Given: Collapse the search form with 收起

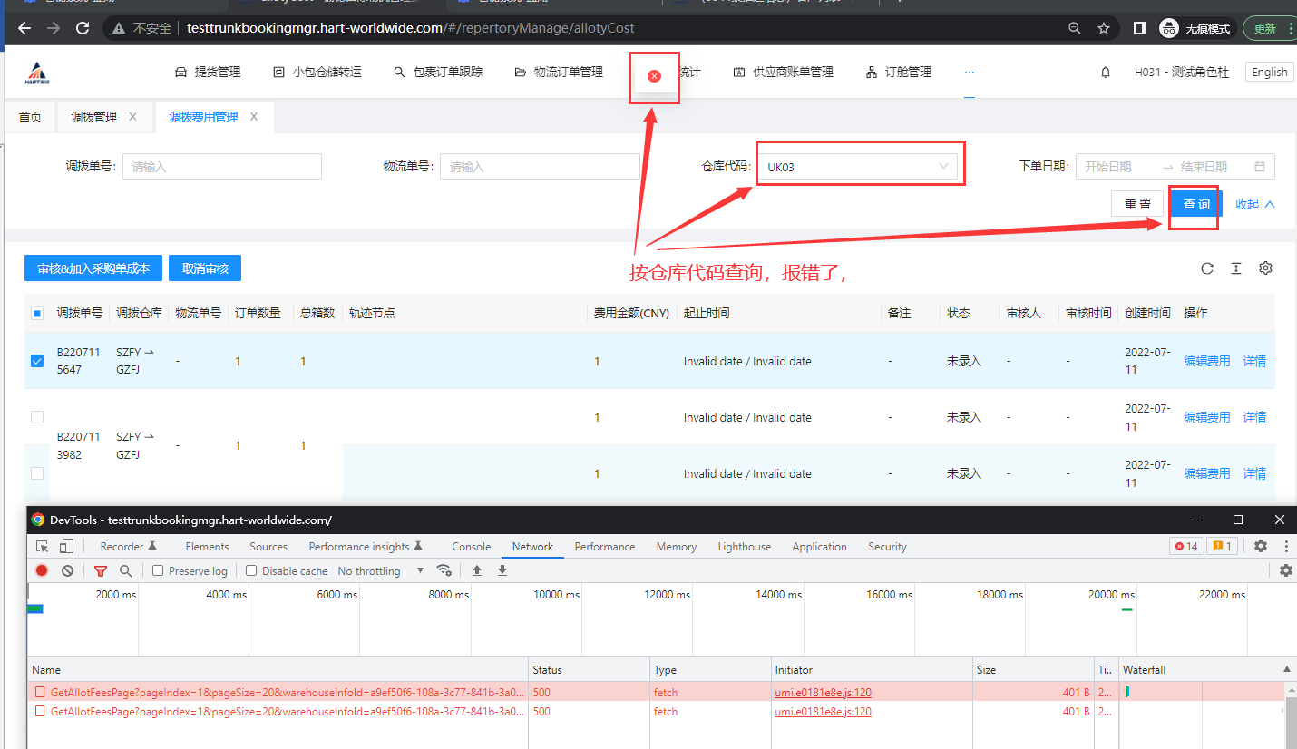Looking at the screenshot, I should pyautogui.click(x=1254, y=204).
